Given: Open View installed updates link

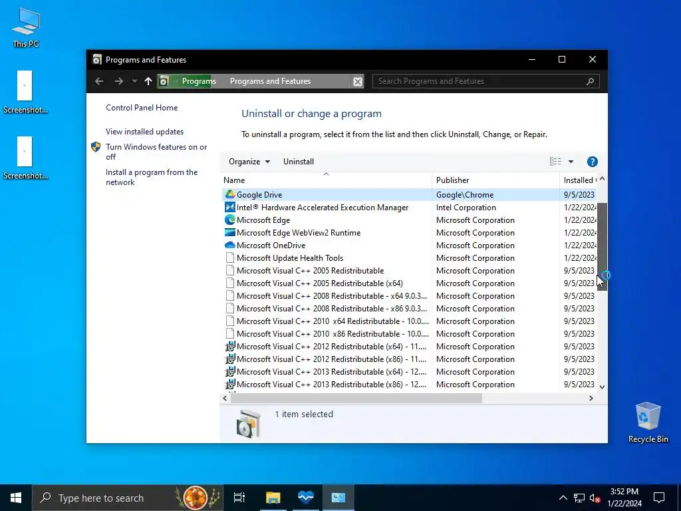Looking at the screenshot, I should click(144, 132).
